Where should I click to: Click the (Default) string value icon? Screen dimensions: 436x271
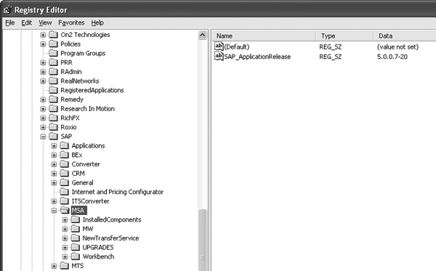(x=219, y=46)
